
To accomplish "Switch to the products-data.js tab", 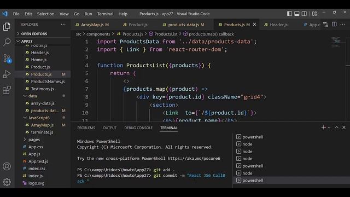I will (x=184, y=25).
